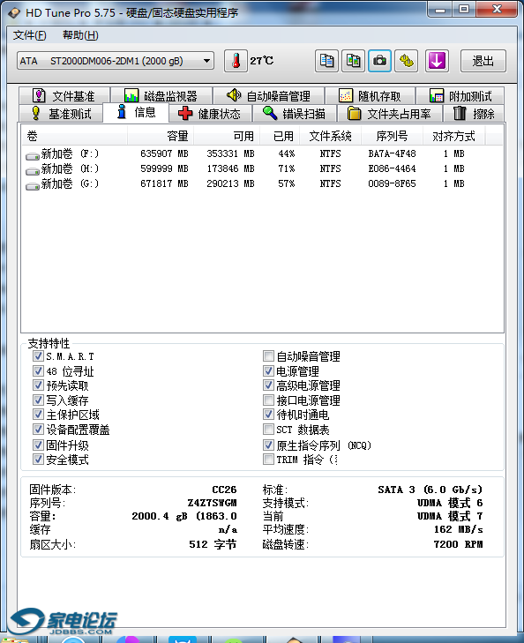Toggle 固件升级 checkbox
This screenshot has height=643, width=524.
tap(38, 445)
